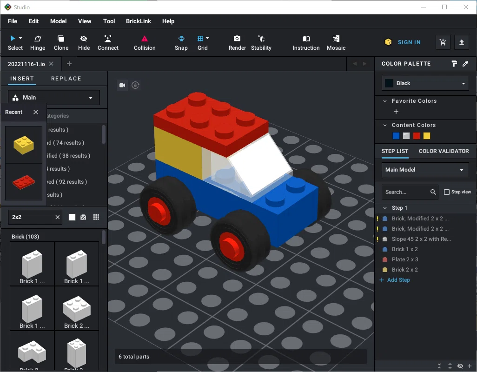Open the Render tool
The width and height of the screenshot is (477, 372).
point(237,43)
